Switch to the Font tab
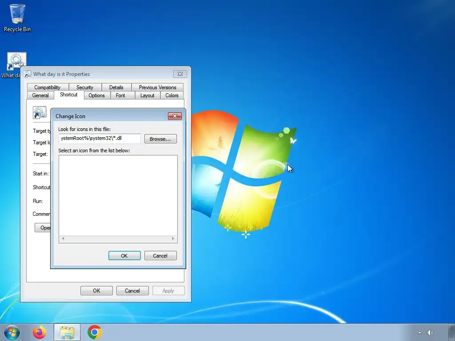The image size is (455, 341). [120, 95]
